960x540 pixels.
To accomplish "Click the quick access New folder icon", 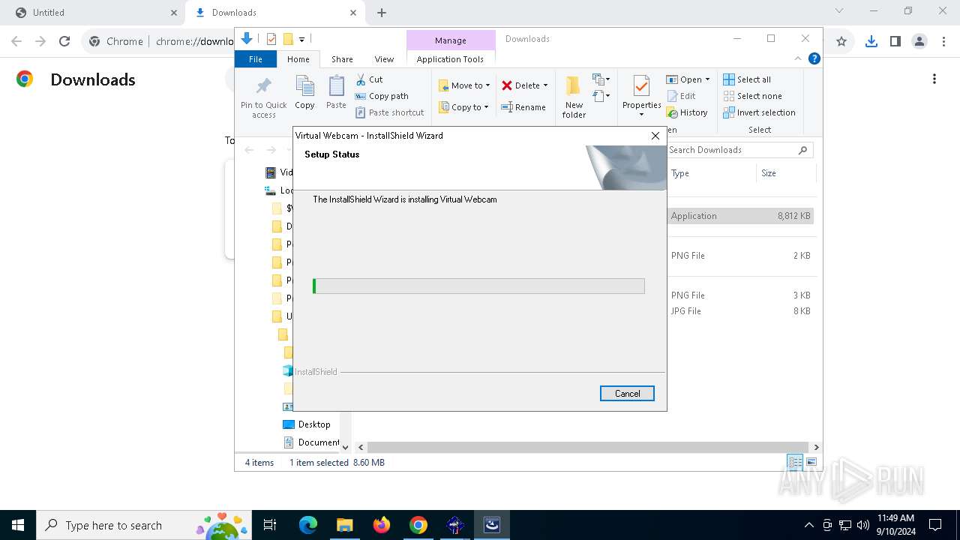I will click(x=287, y=39).
